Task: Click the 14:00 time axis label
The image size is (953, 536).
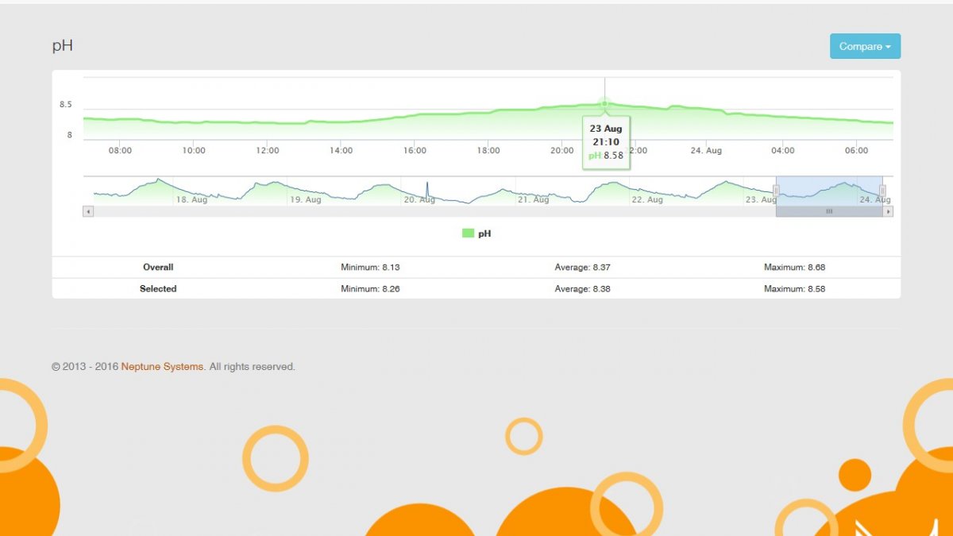Action: [x=341, y=151]
